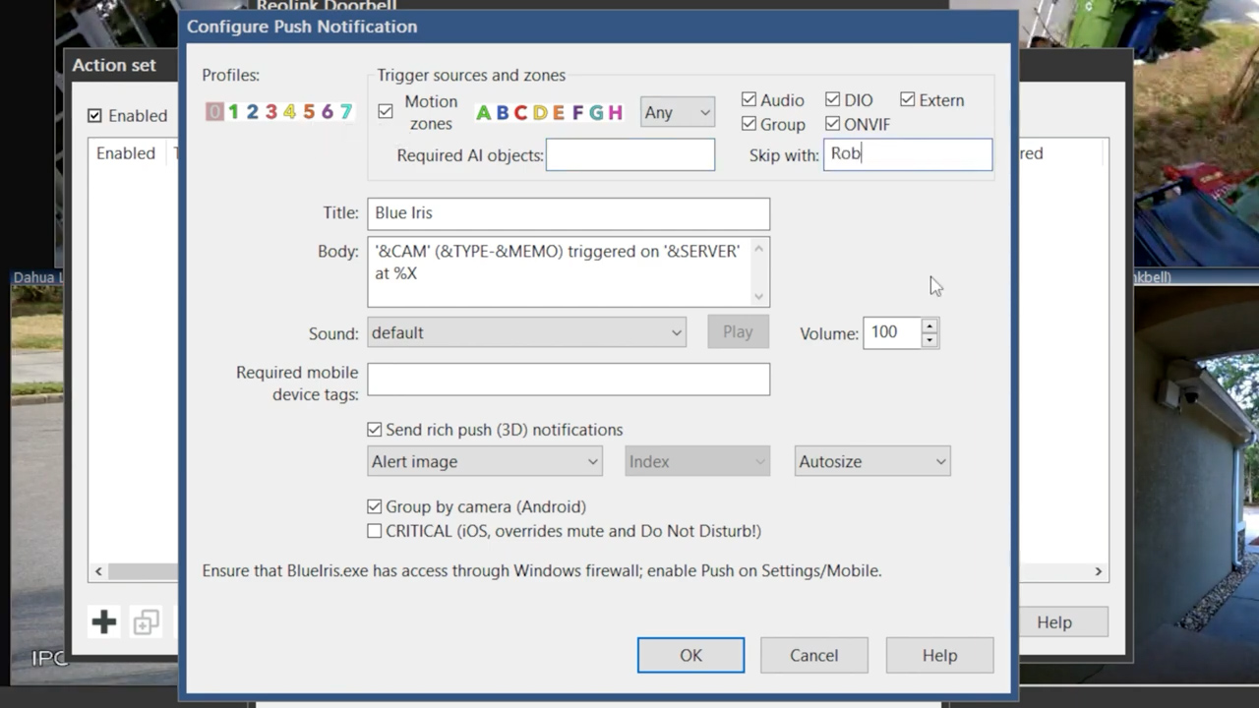This screenshot has width=1259, height=708.
Task: Select profile 2 icon
Action: (x=252, y=112)
